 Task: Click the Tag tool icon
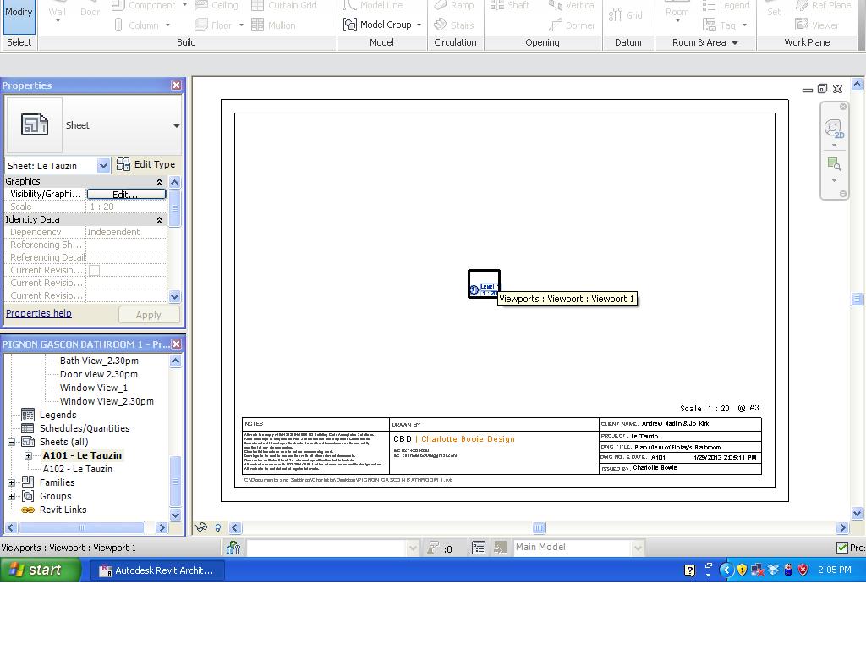710,25
